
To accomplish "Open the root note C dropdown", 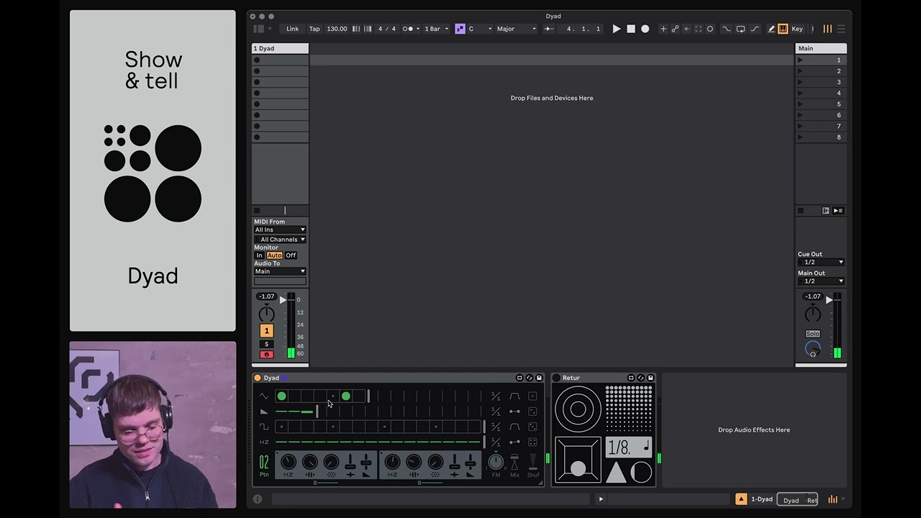I will 481,29.
